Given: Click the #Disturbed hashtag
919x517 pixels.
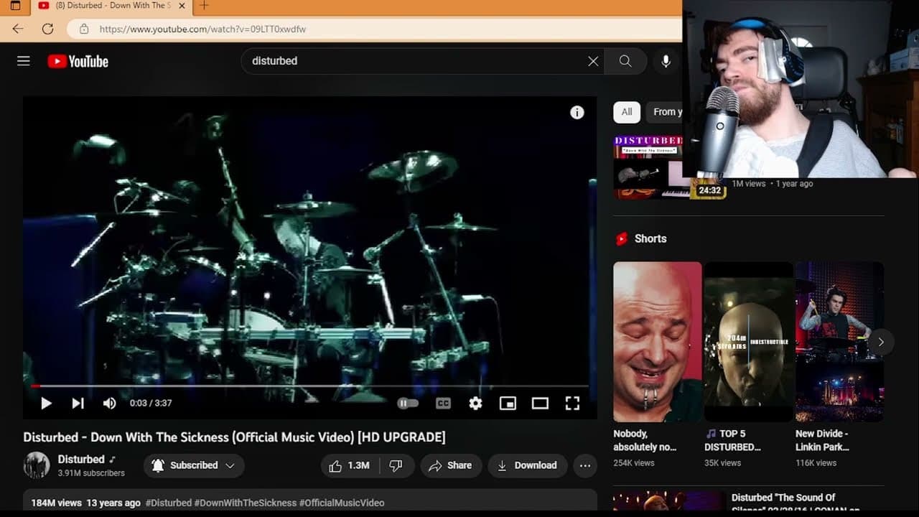Looking at the screenshot, I should (169, 503).
